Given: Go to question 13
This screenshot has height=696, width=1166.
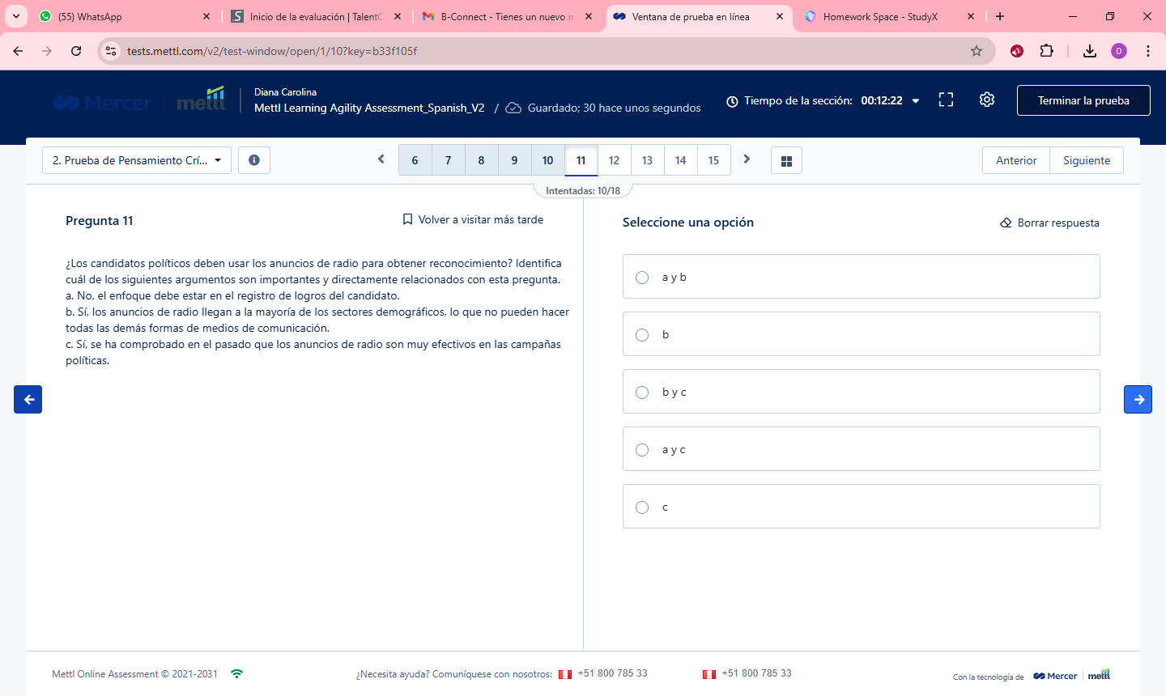Looking at the screenshot, I should (647, 160).
